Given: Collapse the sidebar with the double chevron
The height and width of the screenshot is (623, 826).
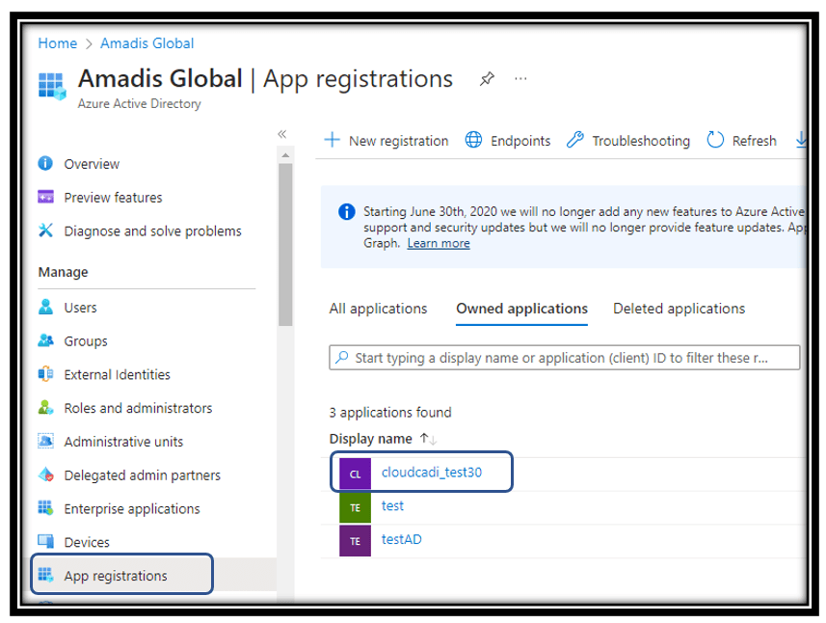Looking at the screenshot, I should tap(281, 134).
